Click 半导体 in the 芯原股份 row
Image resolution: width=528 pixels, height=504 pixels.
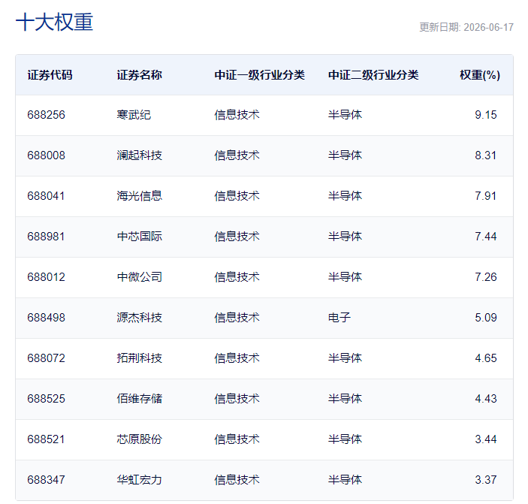click(x=345, y=439)
